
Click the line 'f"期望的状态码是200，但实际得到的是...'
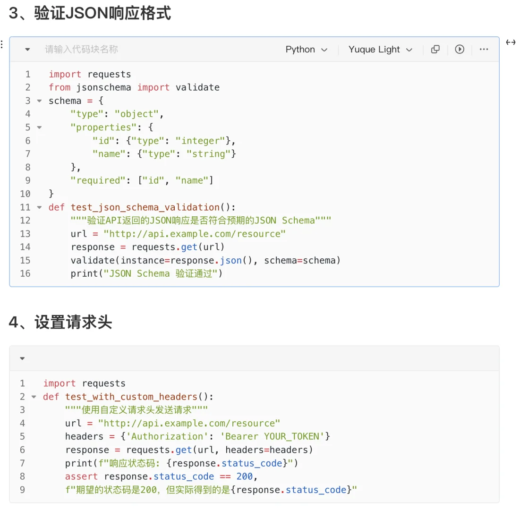coord(211,490)
